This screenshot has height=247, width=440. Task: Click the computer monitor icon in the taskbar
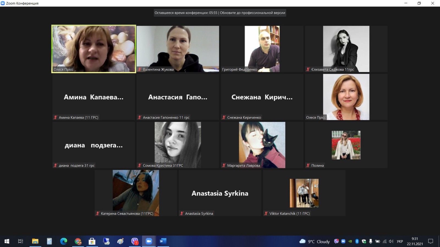(x=106, y=241)
